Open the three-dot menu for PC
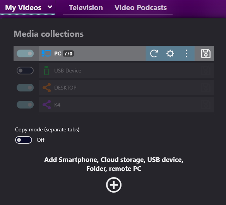Screen dimensions: 226x205 [x=187, y=53]
